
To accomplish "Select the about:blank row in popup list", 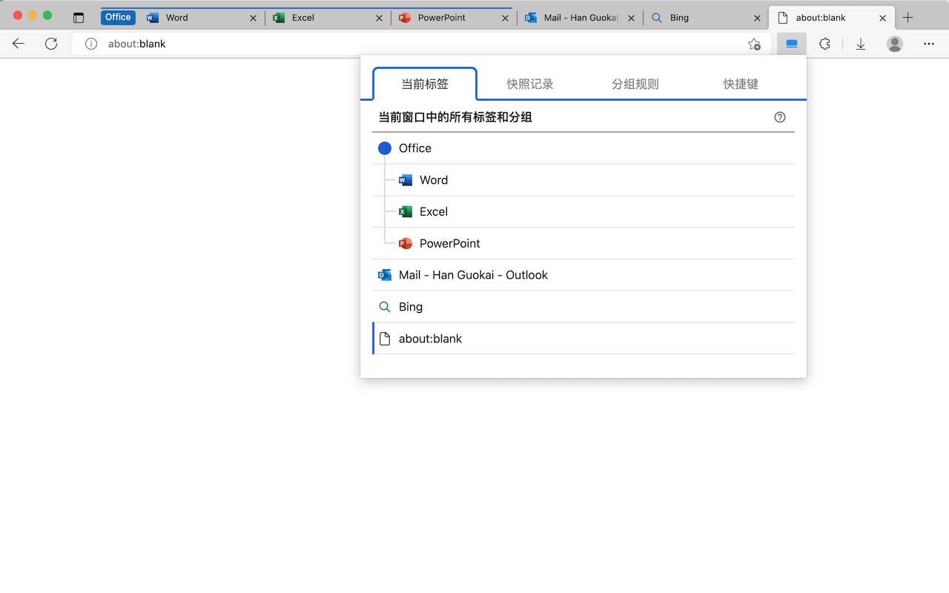I will [x=583, y=339].
